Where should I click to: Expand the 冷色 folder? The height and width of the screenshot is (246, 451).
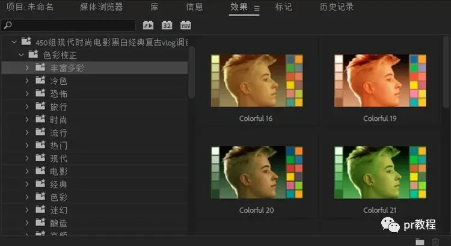(x=26, y=81)
